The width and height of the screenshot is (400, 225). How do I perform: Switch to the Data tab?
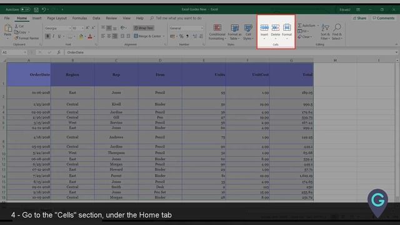(96, 18)
